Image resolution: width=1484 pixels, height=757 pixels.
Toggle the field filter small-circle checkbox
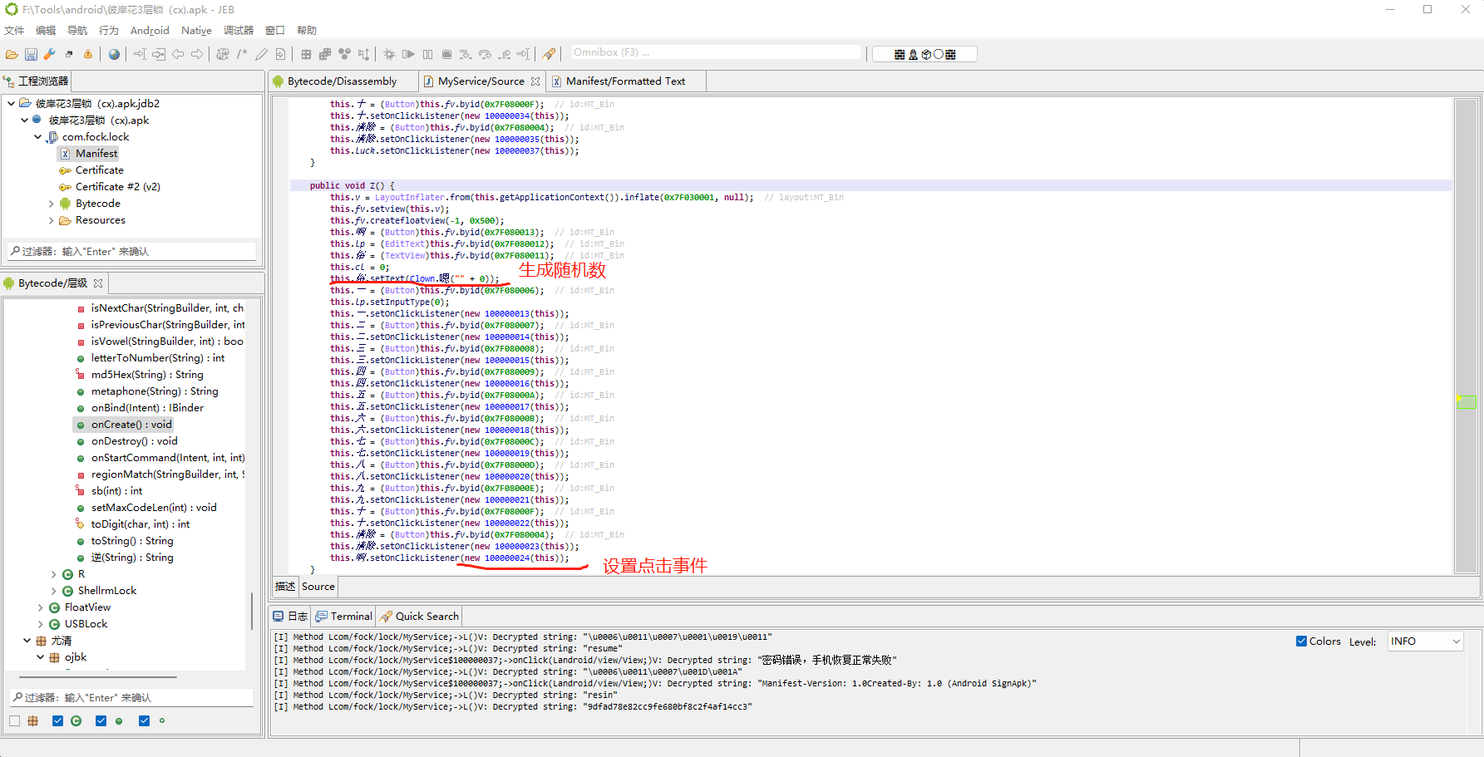pos(144,720)
